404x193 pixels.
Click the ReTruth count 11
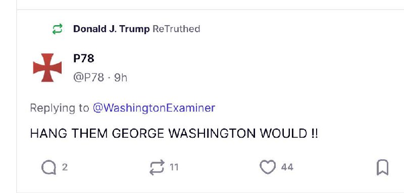[174, 167]
